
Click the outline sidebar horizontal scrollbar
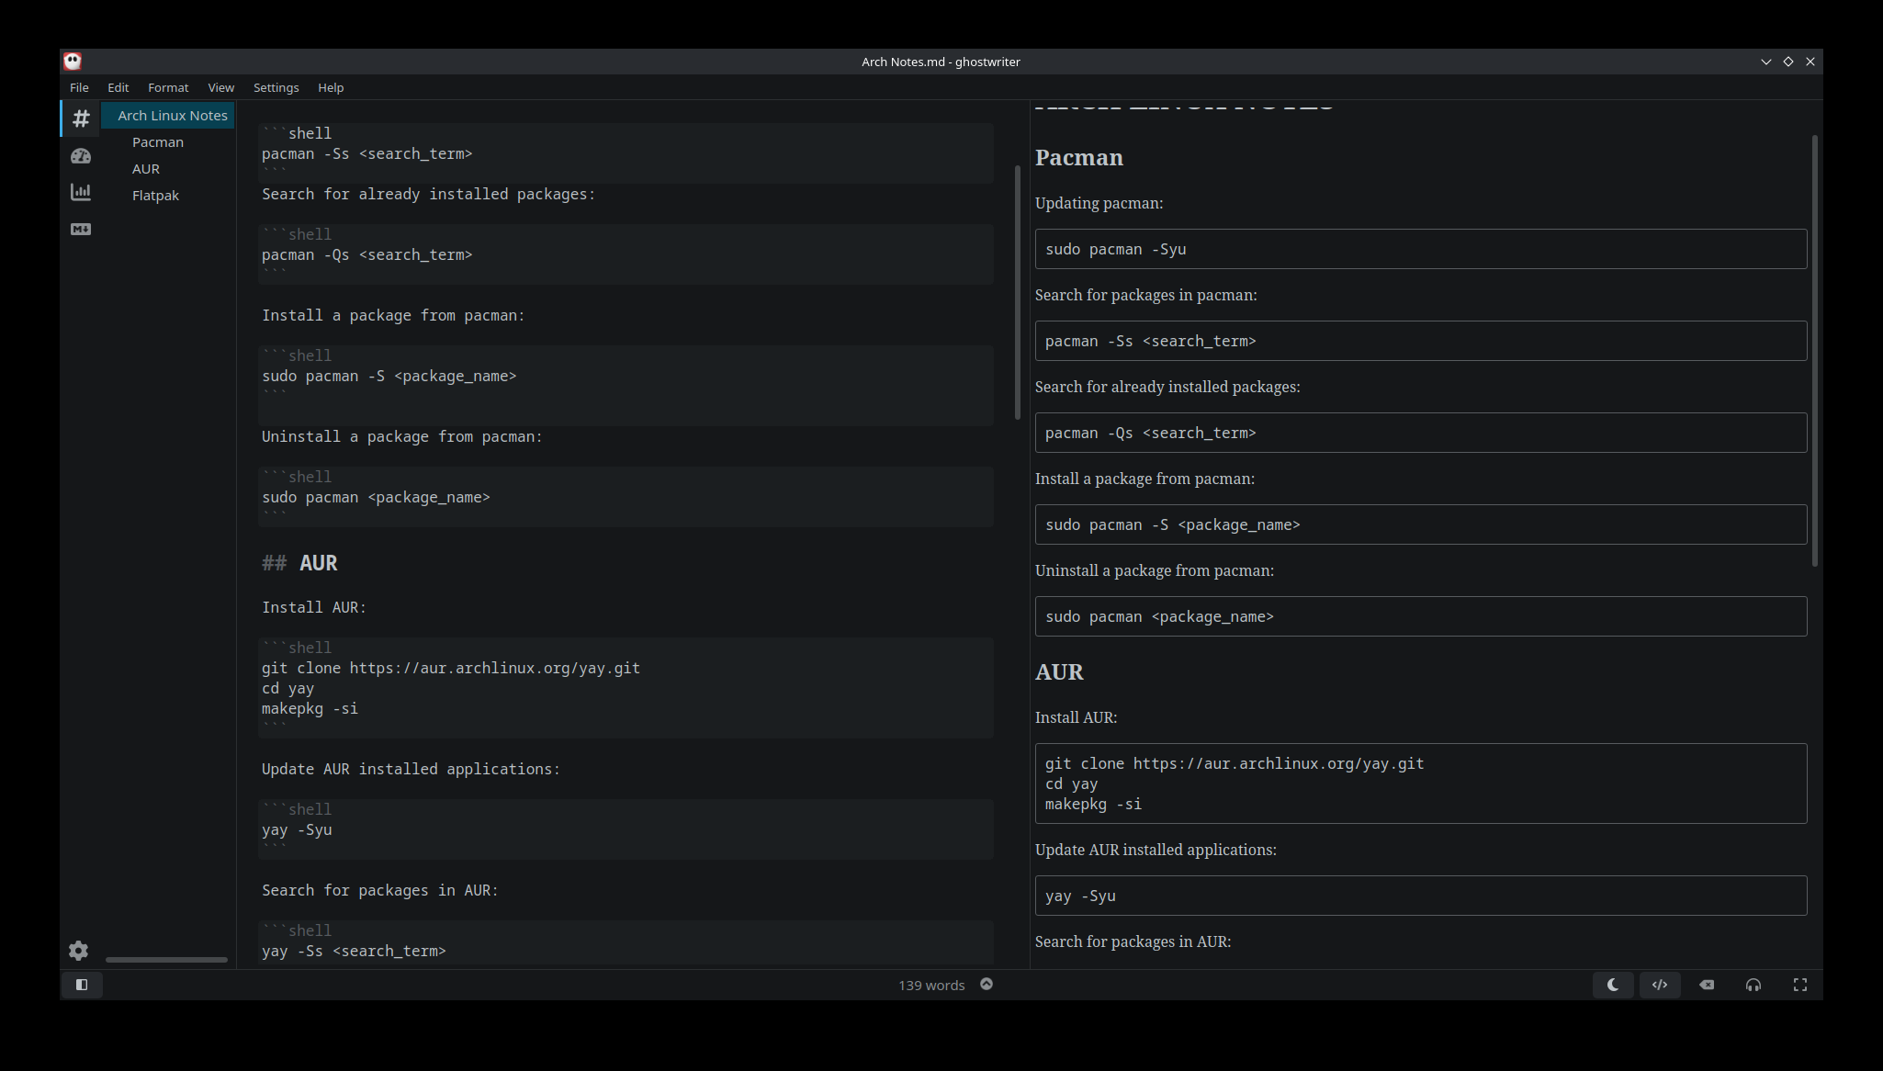coord(166,960)
